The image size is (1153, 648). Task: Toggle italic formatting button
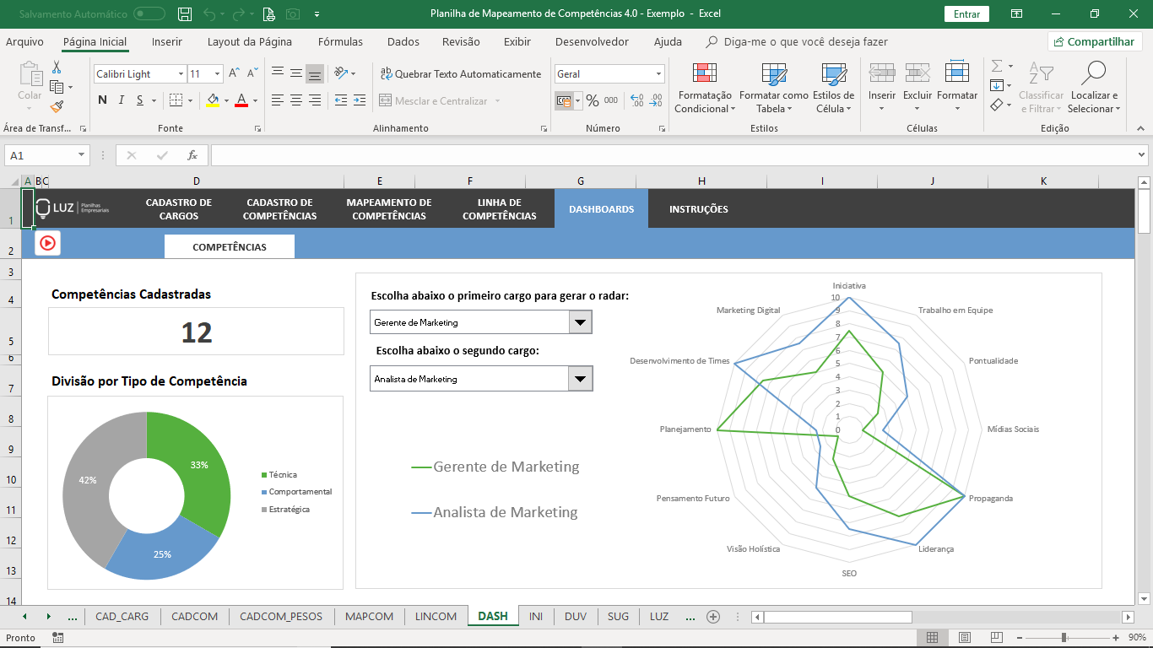point(121,100)
